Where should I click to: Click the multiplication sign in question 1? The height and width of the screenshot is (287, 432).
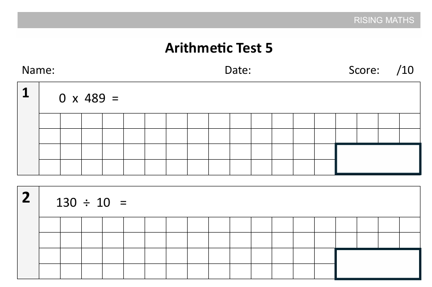(75, 99)
